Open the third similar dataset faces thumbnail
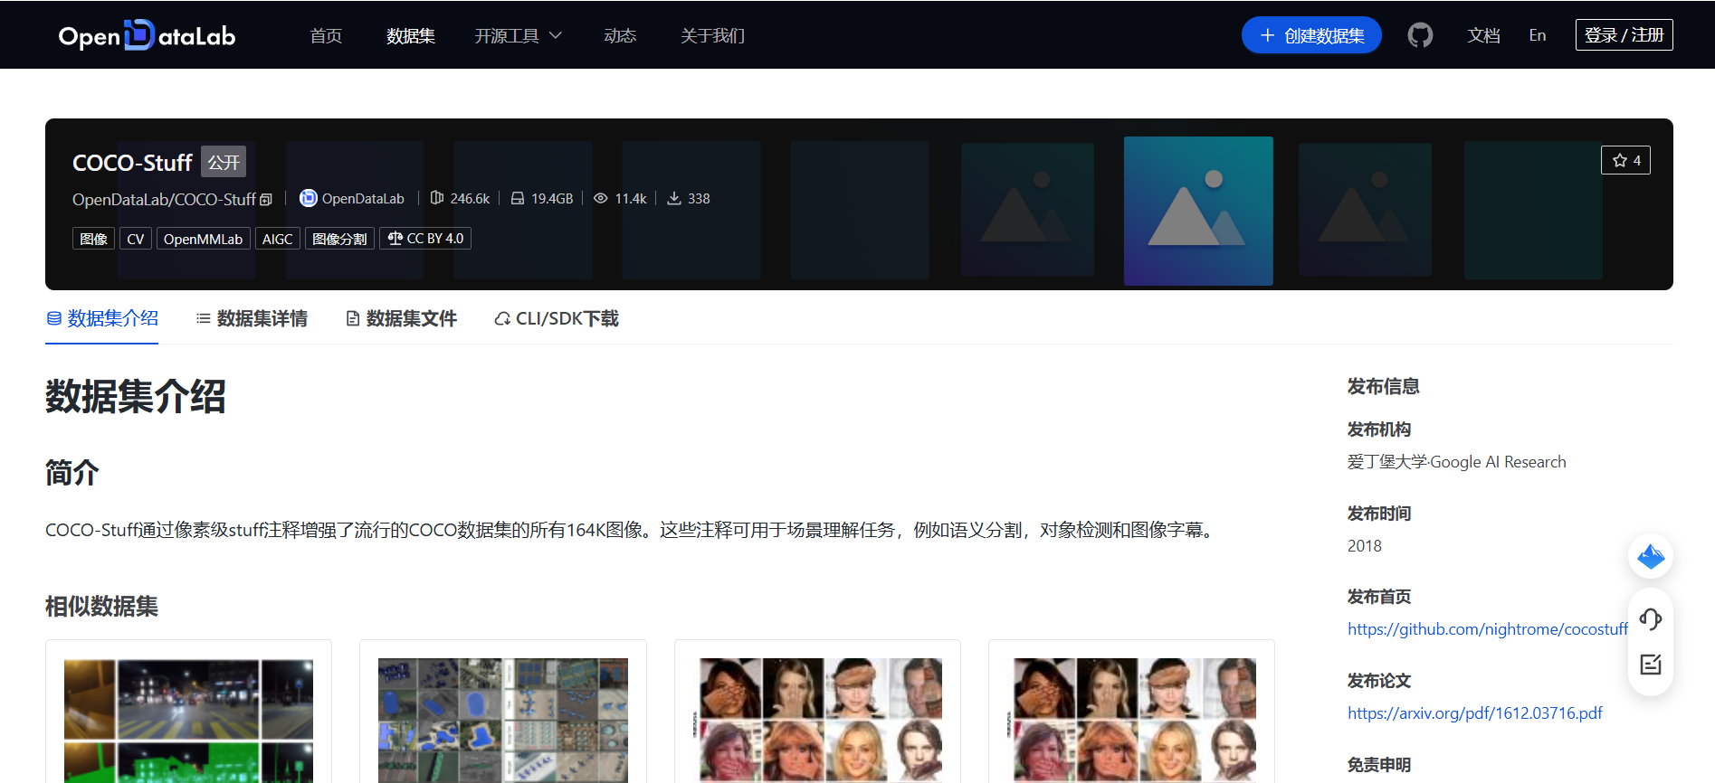Screen dimensions: 1715x783 pyautogui.click(x=817, y=721)
